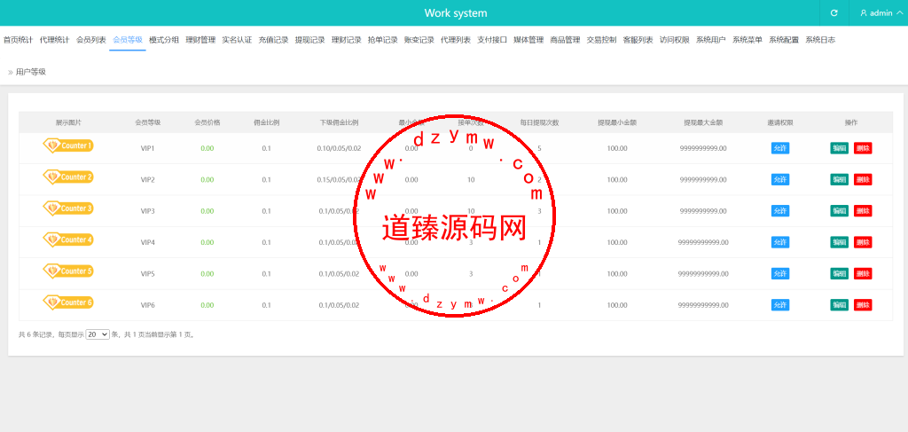Screen dimensions: 908x432
Task: Toggle 允许 invite permission for VIP2
Action: (x=780, y=179)
